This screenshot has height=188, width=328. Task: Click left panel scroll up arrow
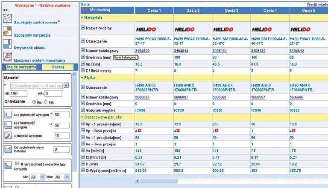click(x=74, y=74)
